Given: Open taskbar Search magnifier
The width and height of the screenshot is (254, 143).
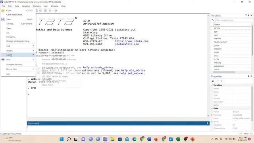Looking at the screenshot, I should tap(69, 139).
